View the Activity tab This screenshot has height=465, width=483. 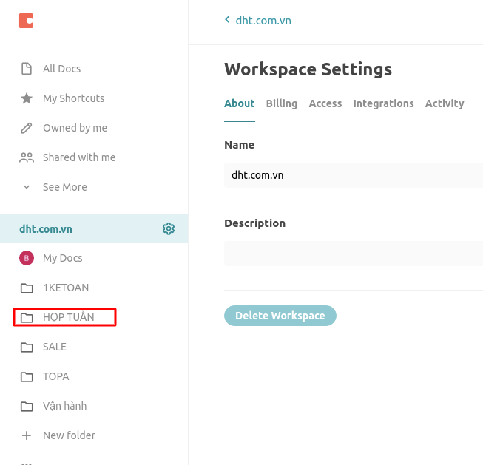[x=445, y=103]
